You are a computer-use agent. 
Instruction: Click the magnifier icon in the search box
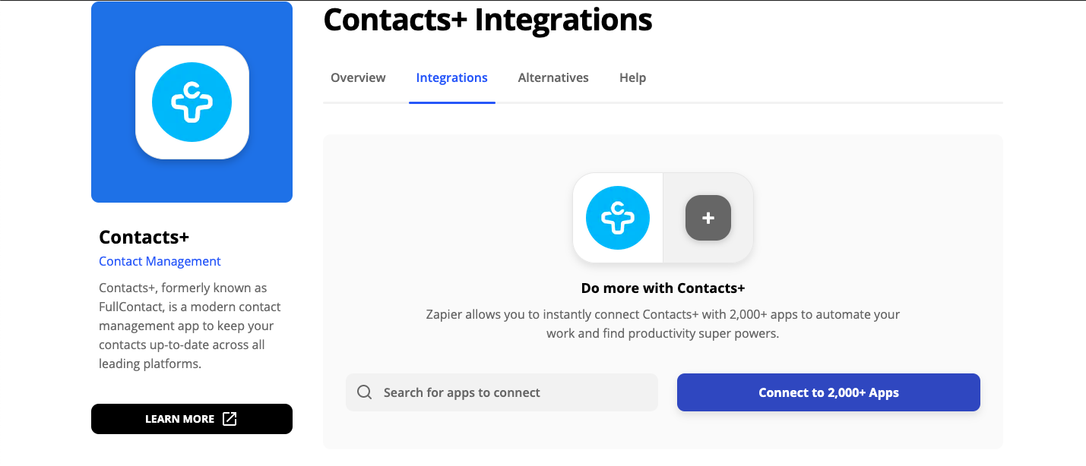[365, 392]
